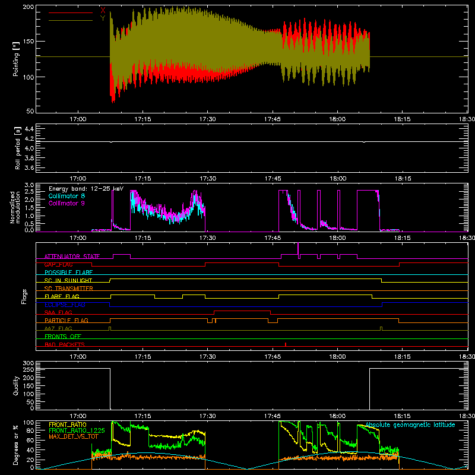Viewport: 475px width, 475px height.
Task: Select the 'Collimator 8' legend entry
Action: (x=66, y=196)
